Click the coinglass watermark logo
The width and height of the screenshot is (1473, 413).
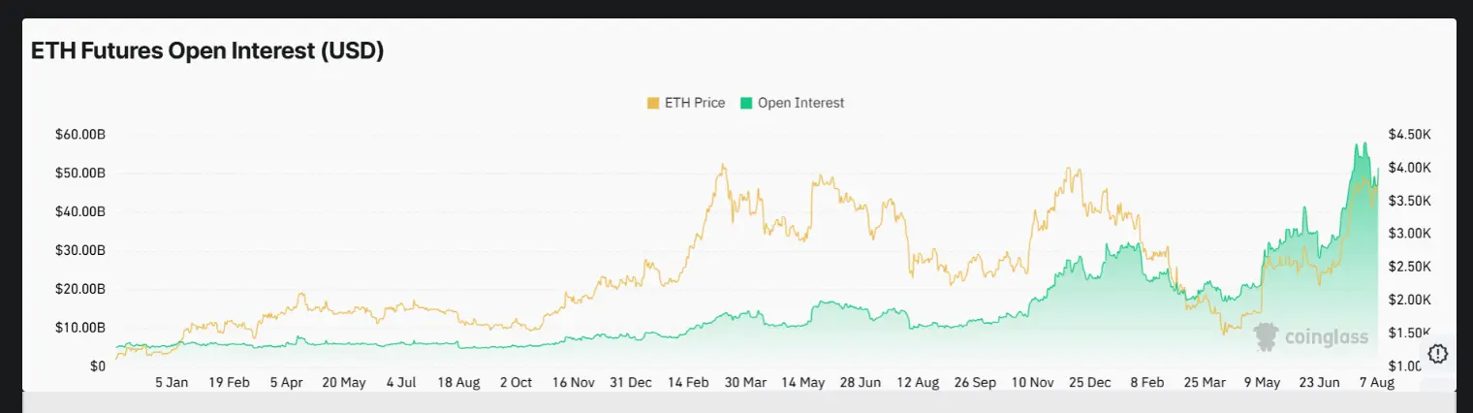1310,336
